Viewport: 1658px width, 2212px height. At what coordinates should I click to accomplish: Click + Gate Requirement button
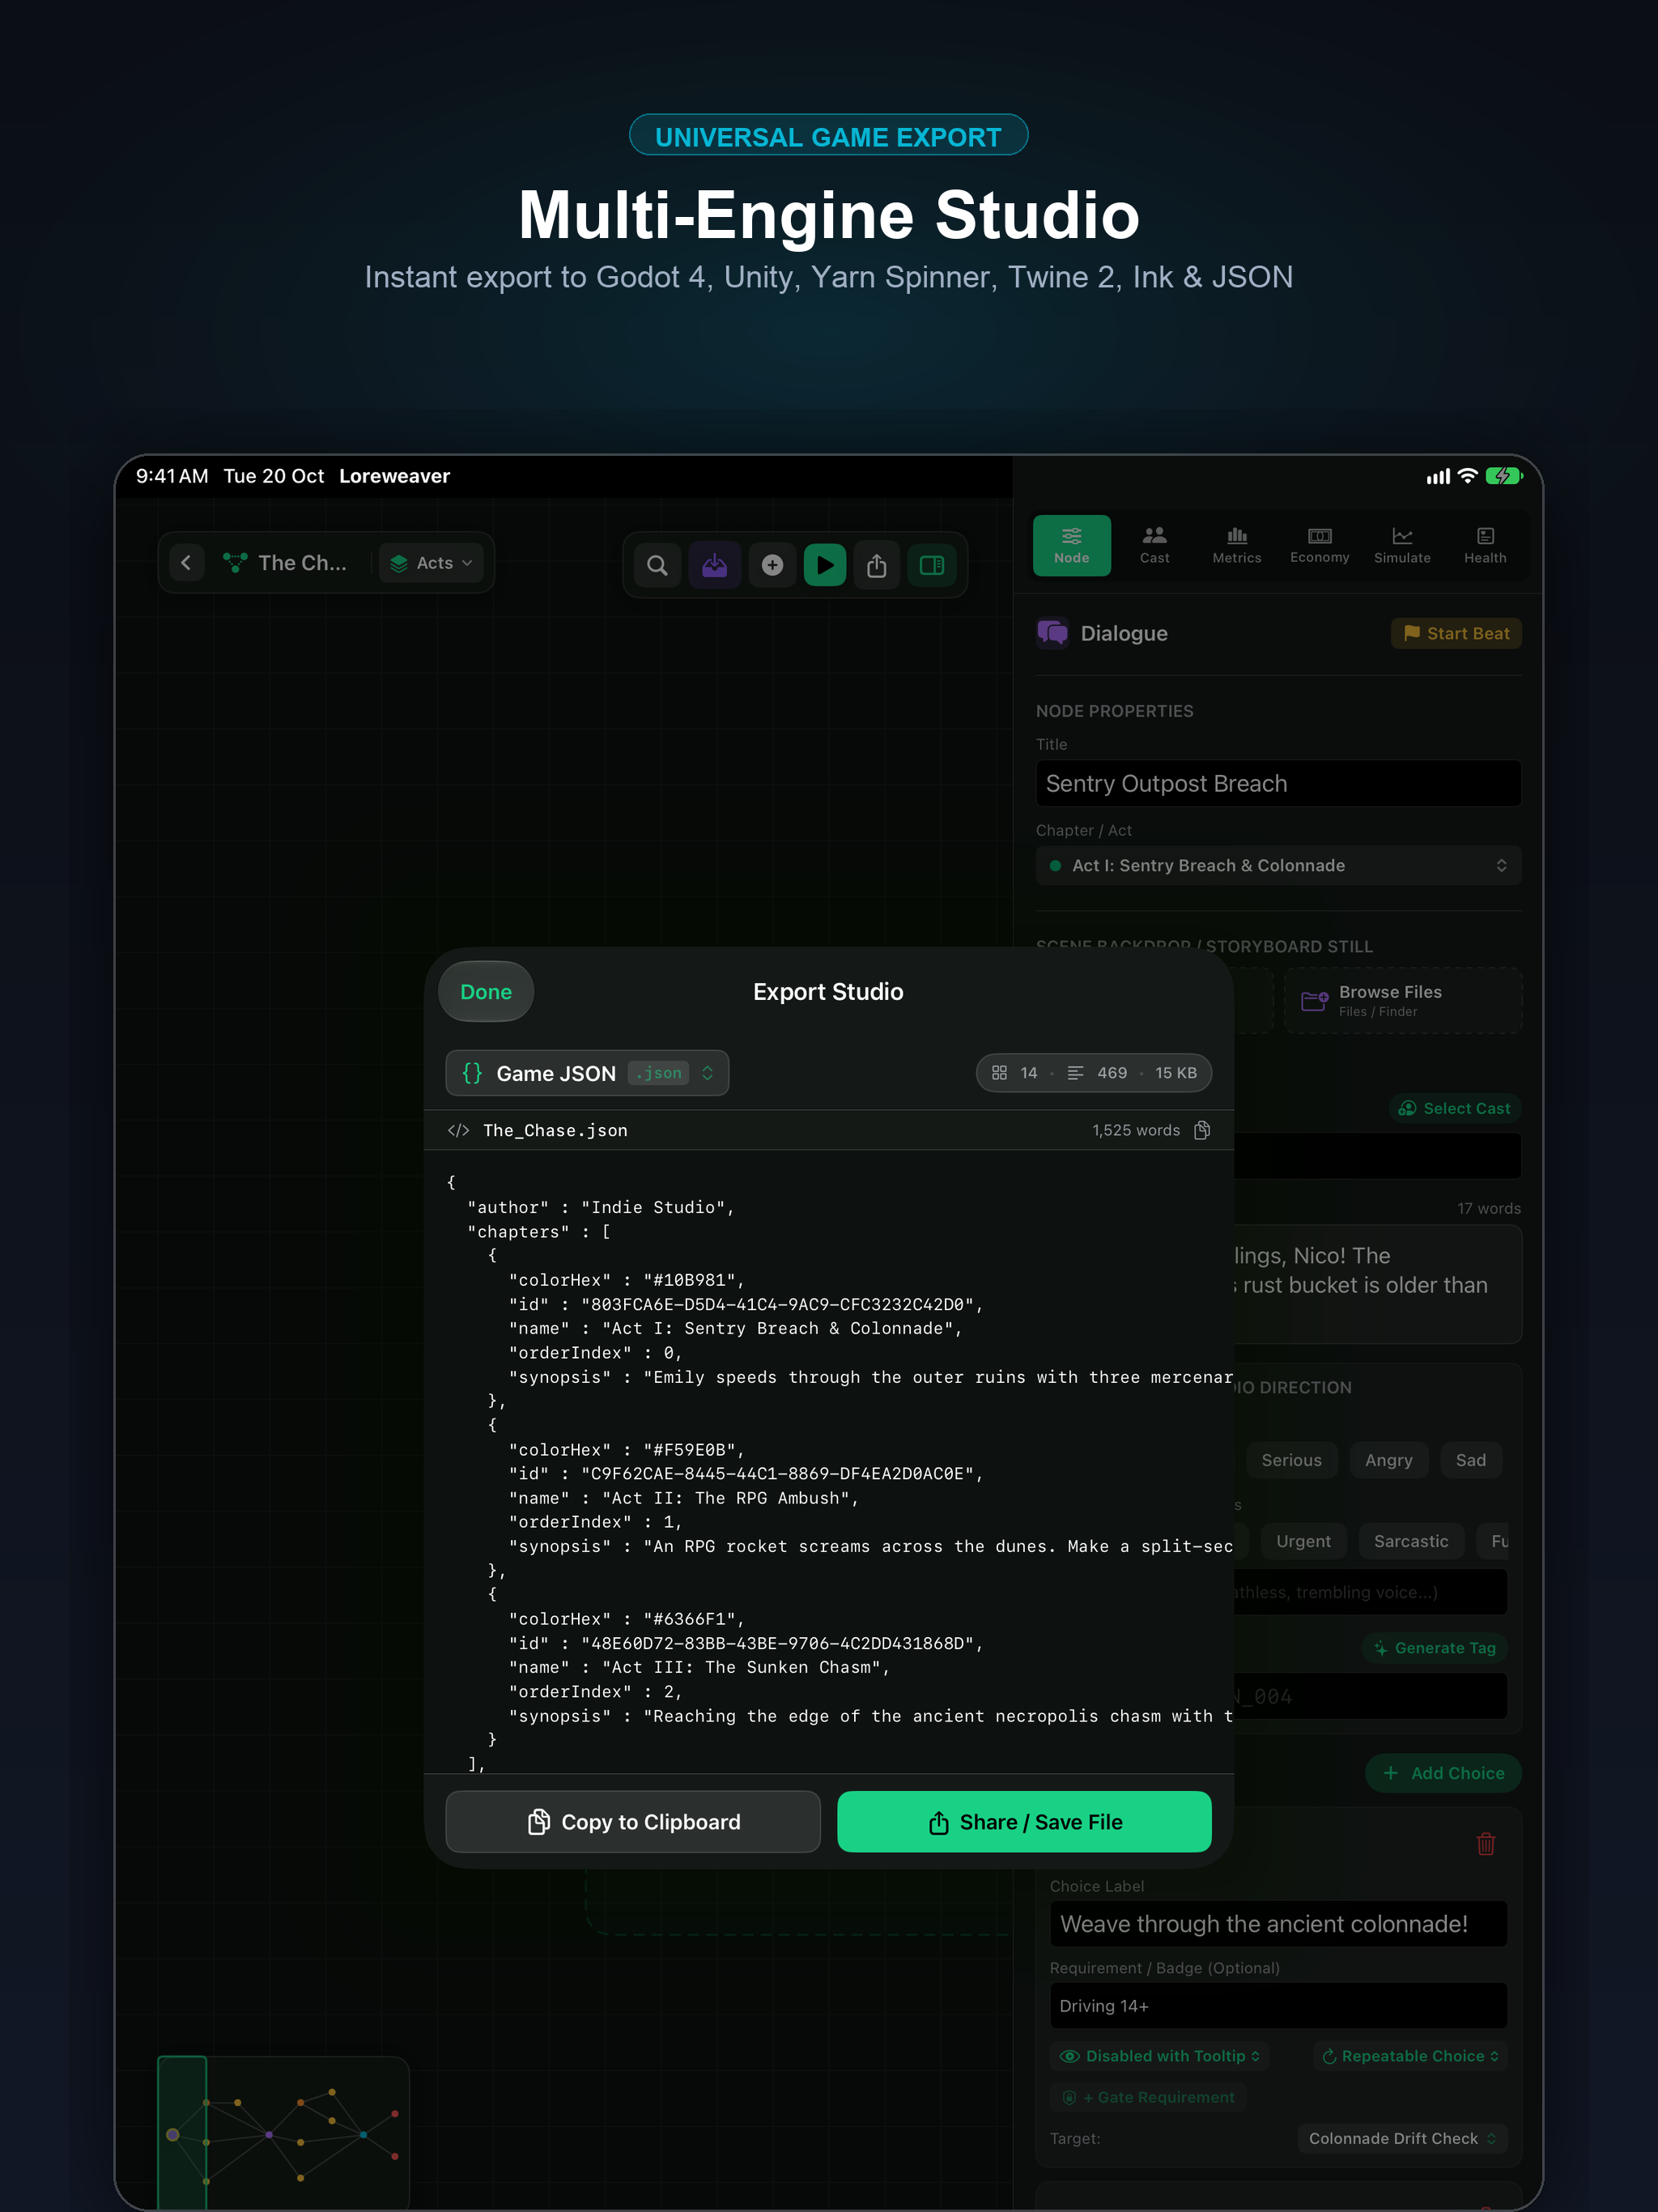(x=1148, y=2097)
